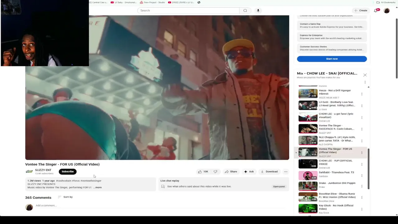Viewport: 398px width, 224px height.
Task: Click the playlist panel scrollbar
Action: (368, 169)
